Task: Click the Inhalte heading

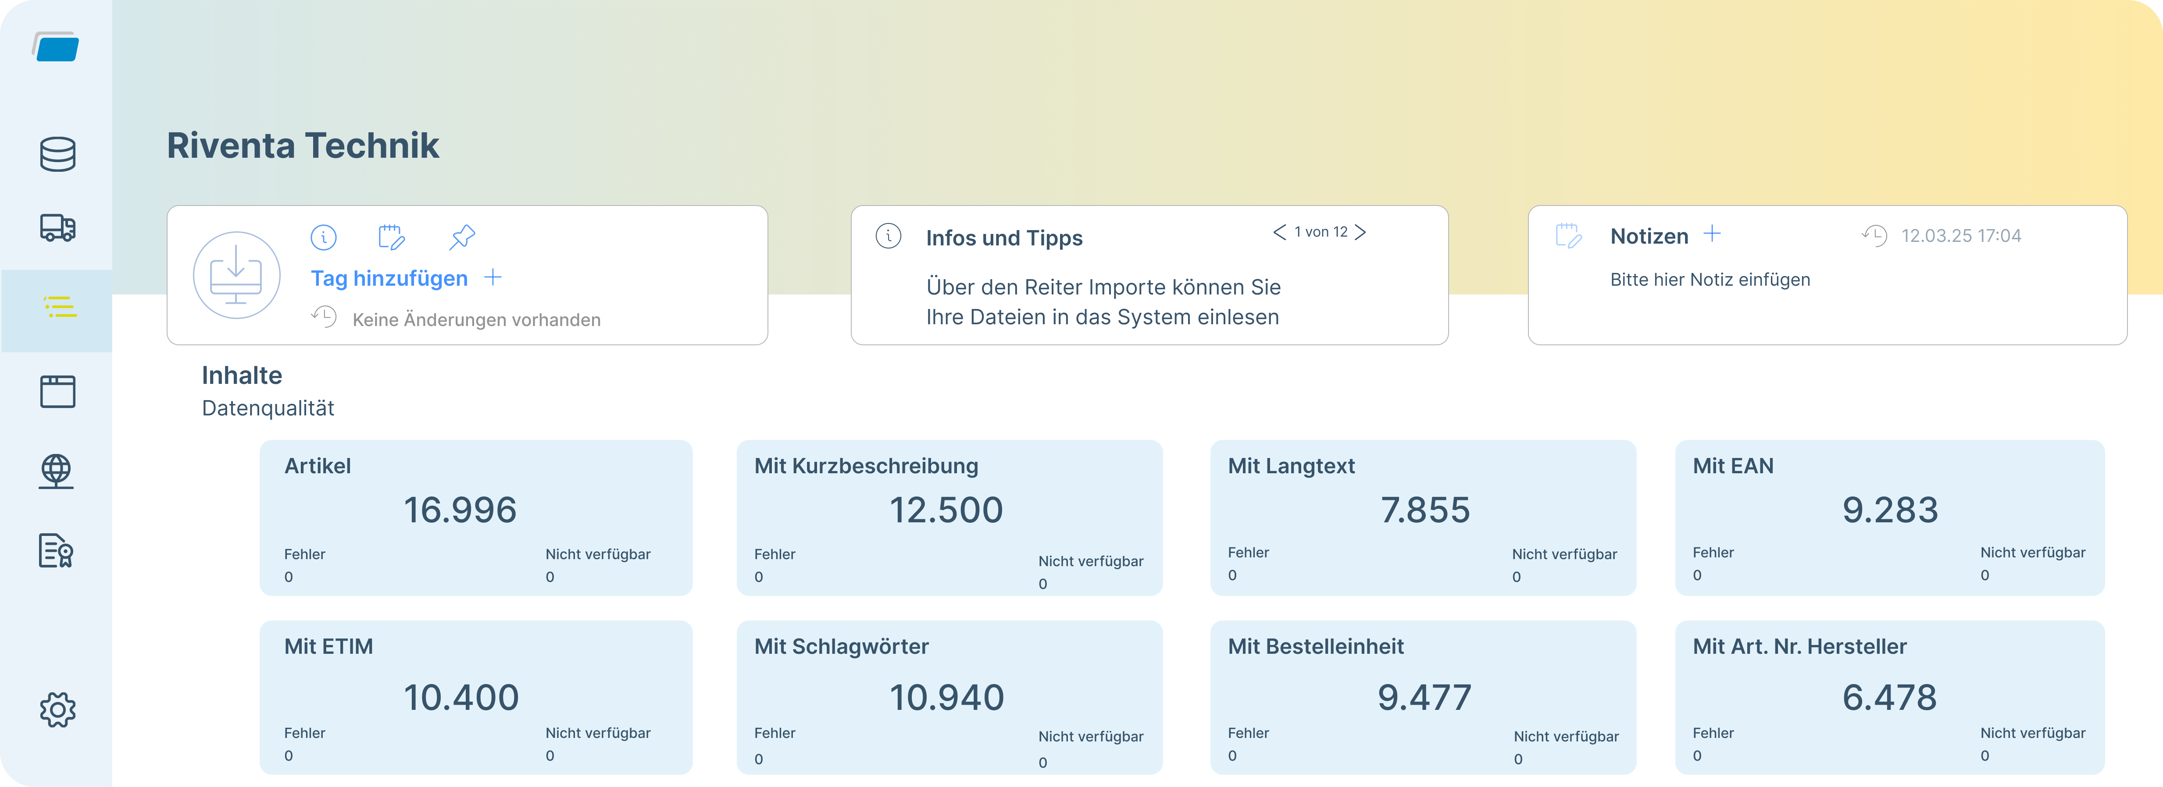Action: tap(242, 376)
